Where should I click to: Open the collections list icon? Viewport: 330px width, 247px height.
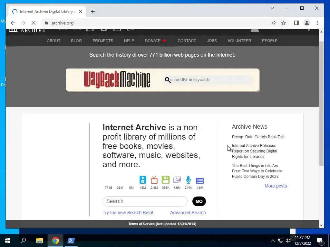(200, 181)
